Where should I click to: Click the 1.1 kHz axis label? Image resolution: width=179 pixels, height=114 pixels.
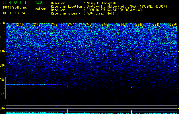pos(3,37)
